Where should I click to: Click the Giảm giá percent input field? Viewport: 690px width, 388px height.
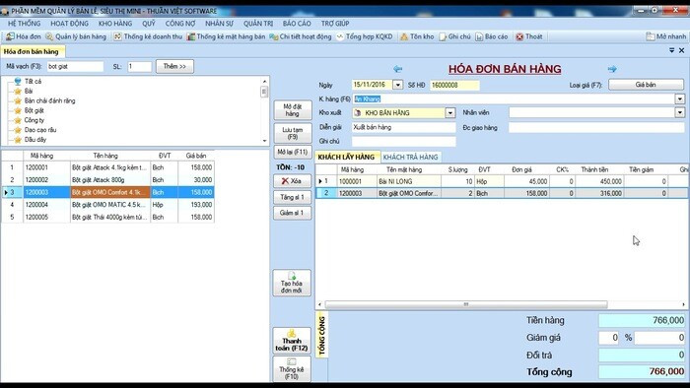coord(609,338)
